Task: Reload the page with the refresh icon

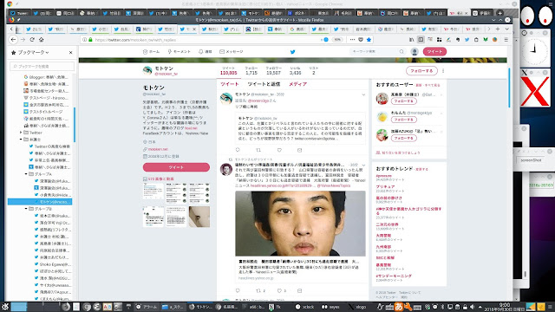Action: 32,40
